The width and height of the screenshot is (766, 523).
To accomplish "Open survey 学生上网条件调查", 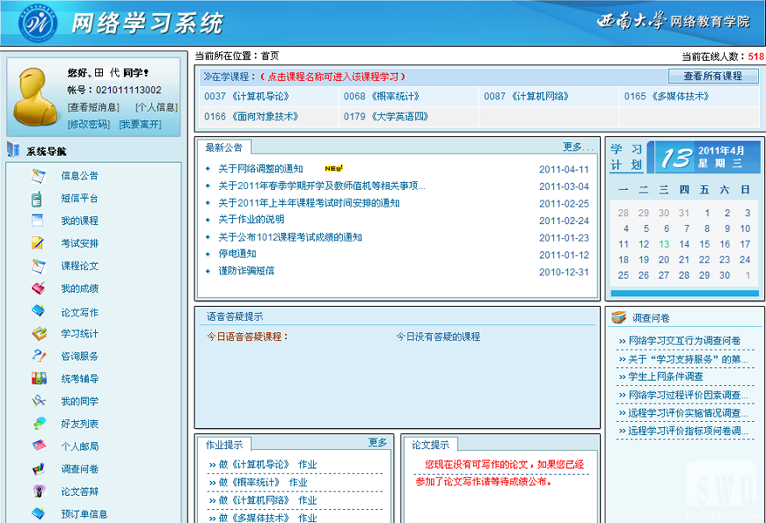I will click(x=665, y=377).
